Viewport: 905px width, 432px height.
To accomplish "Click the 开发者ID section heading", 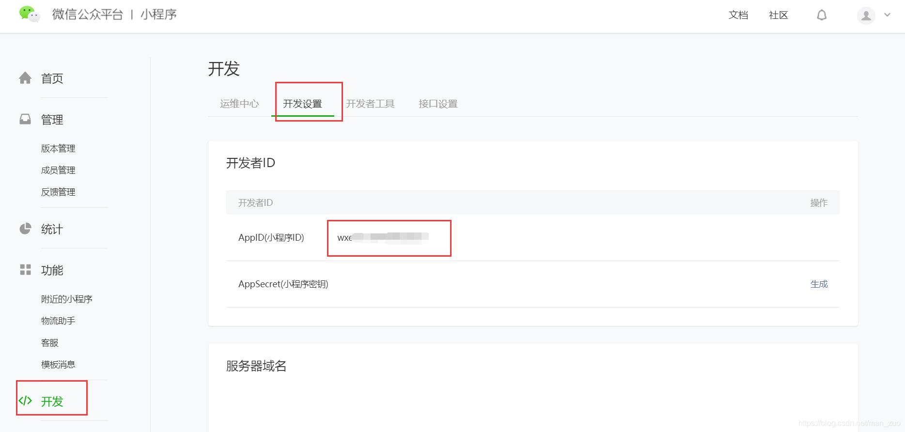I will [x=250, y=163].
